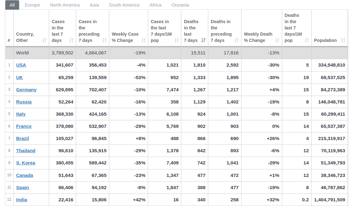This screenshot has height=206, width=352.
Task: Select the North America tab
Action: (x=65, y=5)
